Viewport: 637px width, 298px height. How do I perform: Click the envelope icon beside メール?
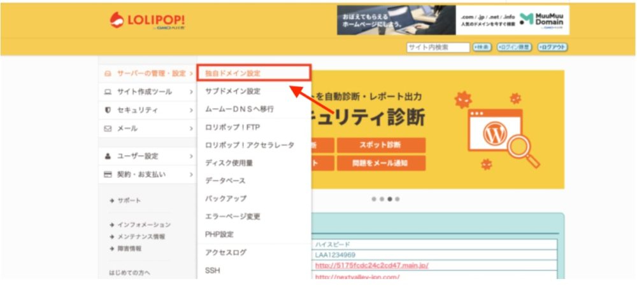pos(108,128)
